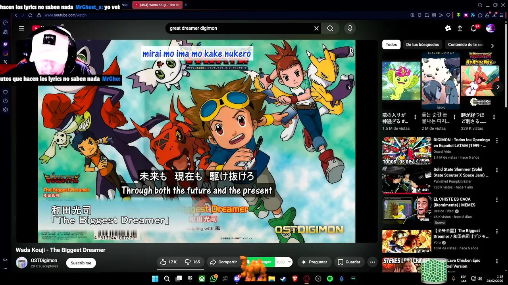Open the Solid State Slammer video thumbnail
Image resolution: width=508 pixels, height=285 pixels.
406,180
